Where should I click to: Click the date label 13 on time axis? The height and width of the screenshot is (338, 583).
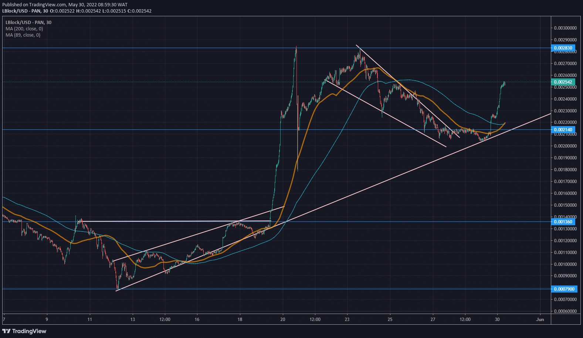coord(133,320)
